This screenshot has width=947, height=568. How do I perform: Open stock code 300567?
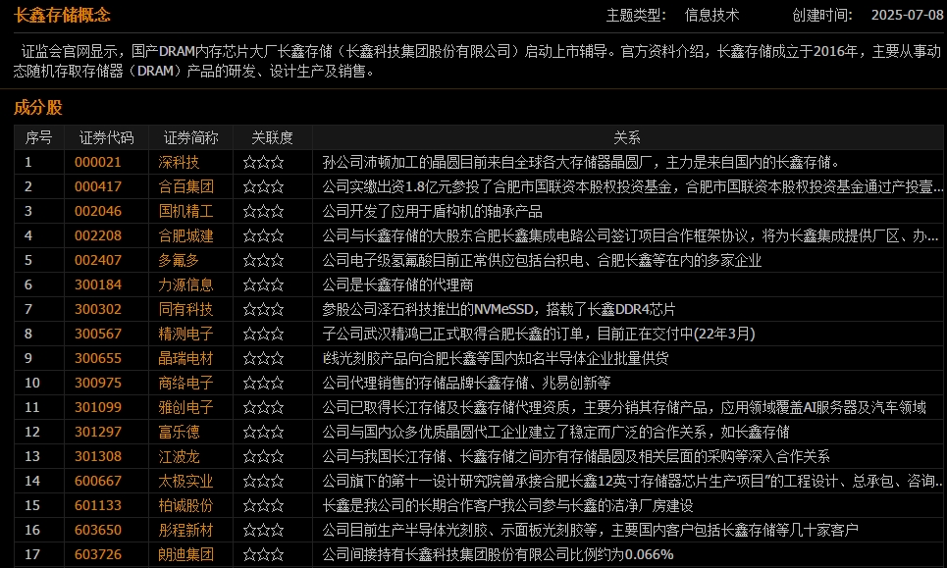[x=98, y=334]
